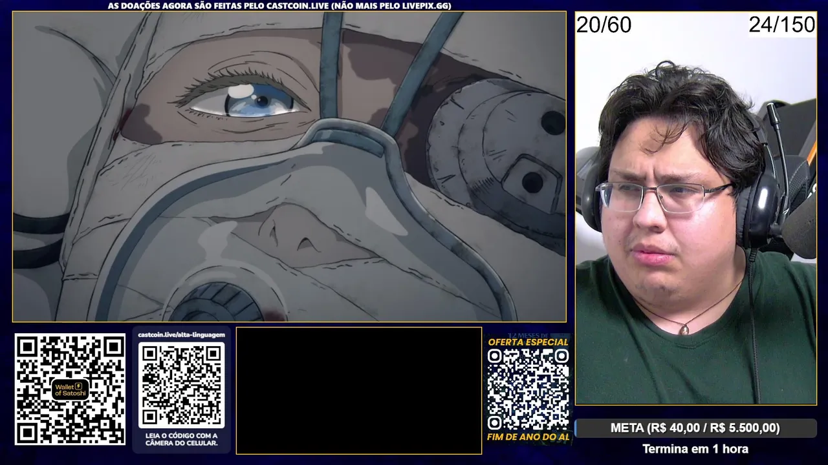Click the streamer webcam feed
828x465 pixels.
coord(696,208)
